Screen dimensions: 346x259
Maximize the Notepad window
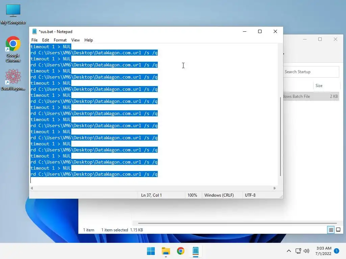[x=260, y=31]
